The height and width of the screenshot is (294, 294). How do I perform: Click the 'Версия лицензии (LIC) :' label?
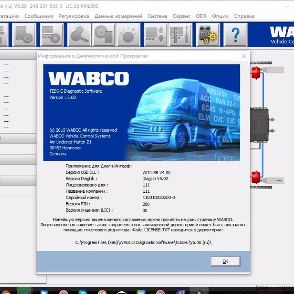coord(89,210)
